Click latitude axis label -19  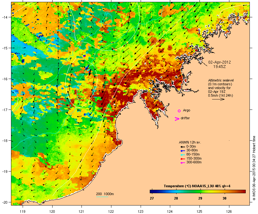[x=4, y=172]
